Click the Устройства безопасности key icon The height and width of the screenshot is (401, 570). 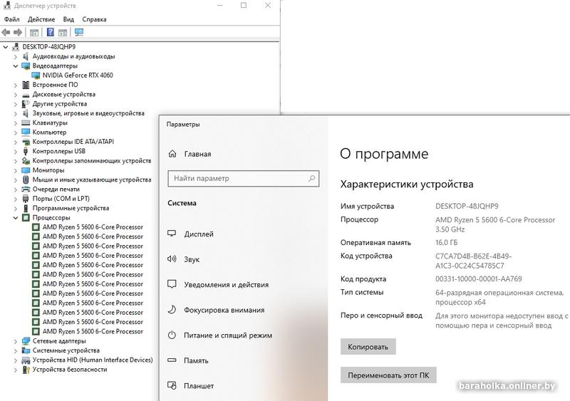(26, 370)
